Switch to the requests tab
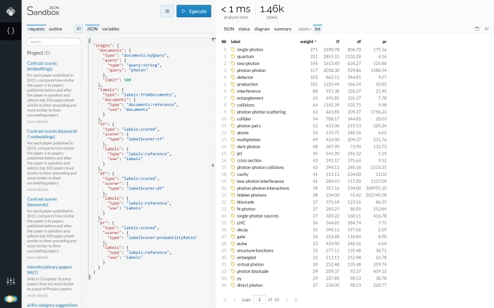This screenshot has width=494, height=308. [36, 29]
